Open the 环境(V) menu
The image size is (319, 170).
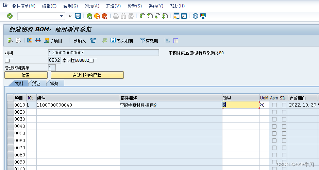(x=113, y=6)
